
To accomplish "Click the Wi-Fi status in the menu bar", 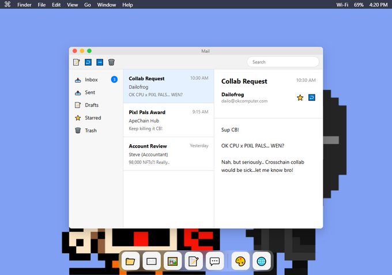I will [x=342, y=5].
